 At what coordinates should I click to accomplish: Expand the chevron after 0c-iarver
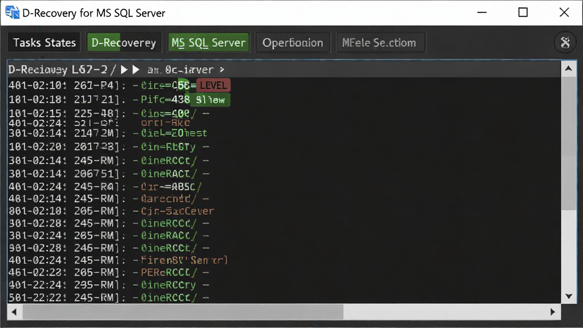pos(222,69)
